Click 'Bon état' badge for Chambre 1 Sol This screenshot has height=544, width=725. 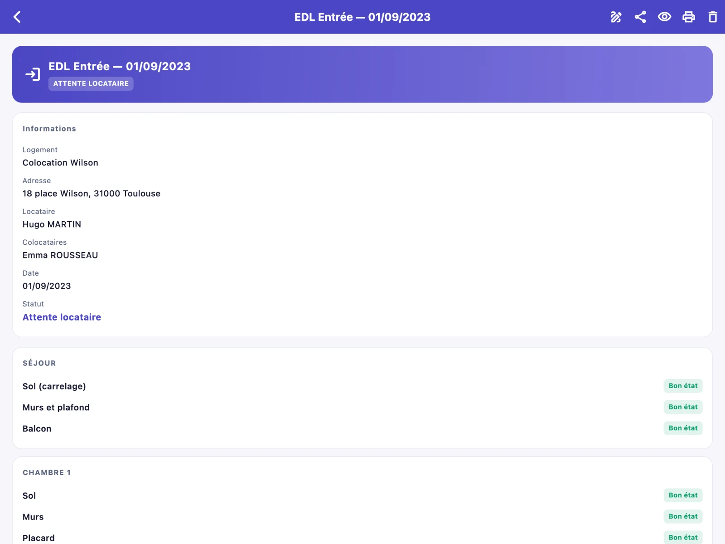click(x=683, y=495)
